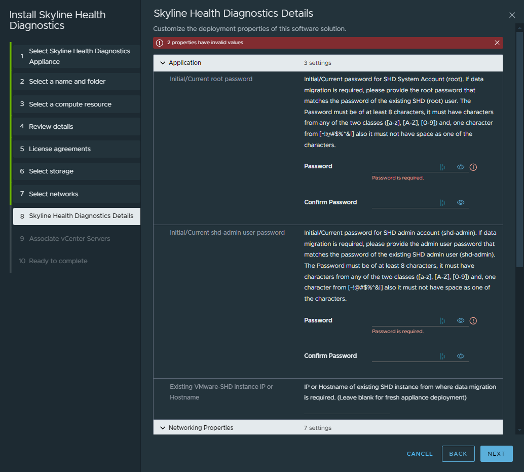Viewport: 524px width, 472px height.
Task: Click the scrollbar down arrow
Action: (519, 430)
